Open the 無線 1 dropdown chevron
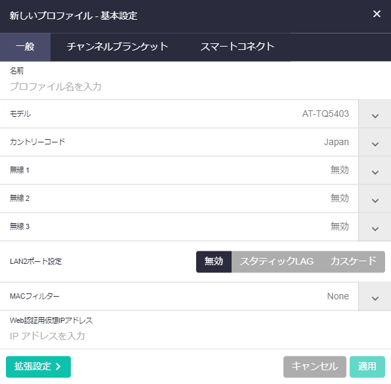This screenshot has height=384, width=391. tap(375, 171)
